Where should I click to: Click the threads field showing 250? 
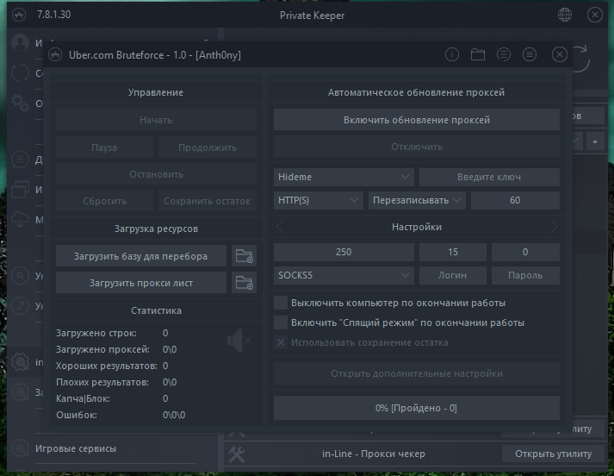coord(344,252)
